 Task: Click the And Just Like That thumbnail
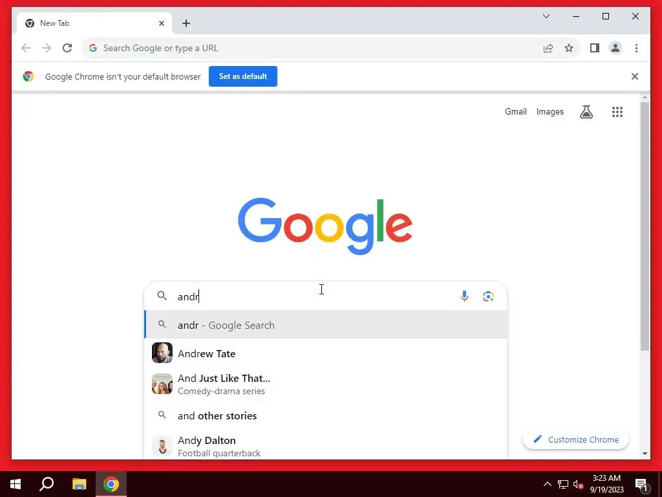click(x=162, y=384)
